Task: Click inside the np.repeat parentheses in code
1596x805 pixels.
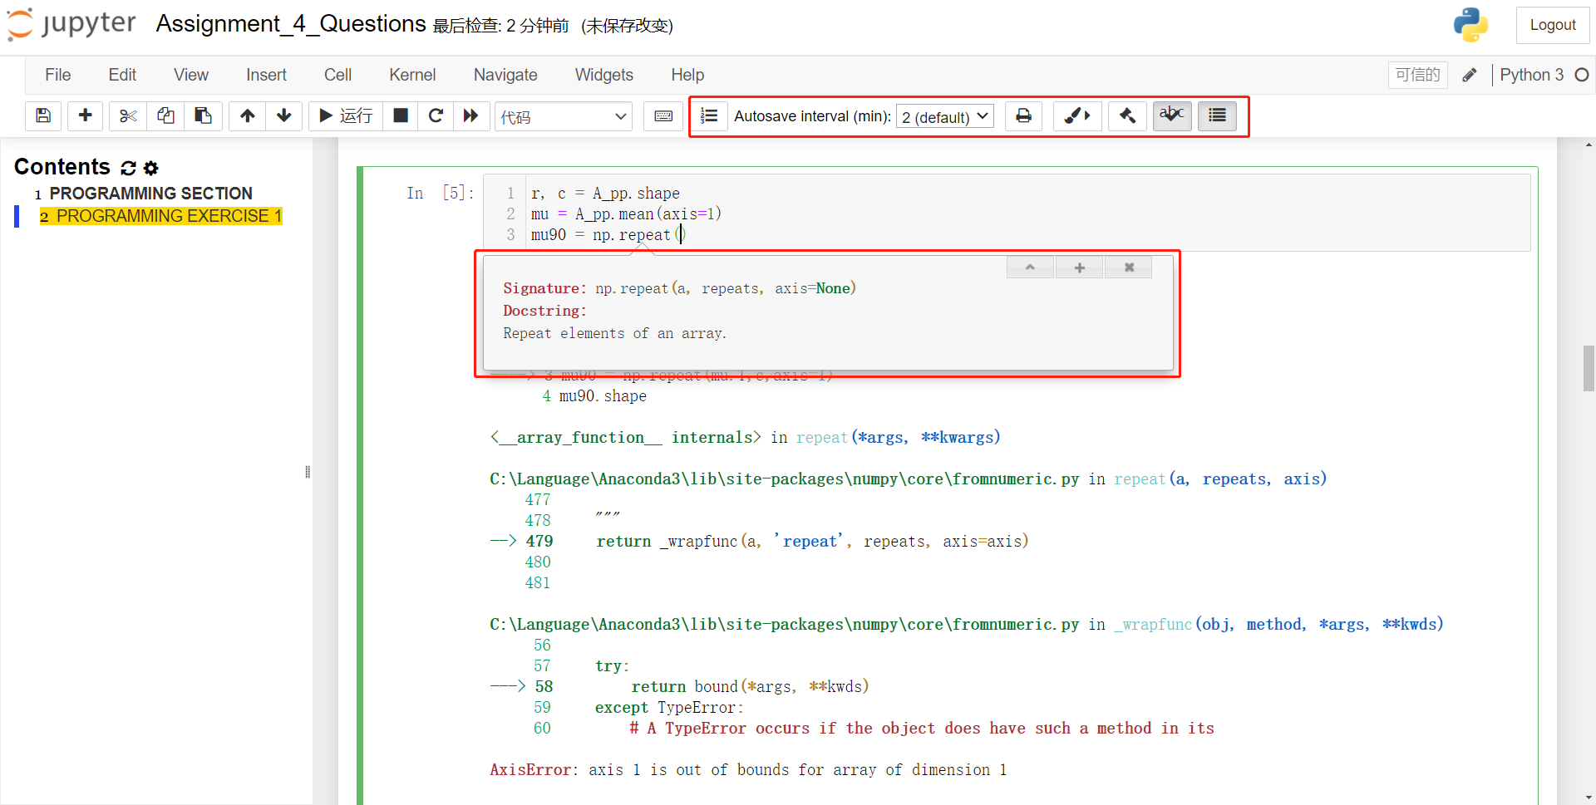Action: coord(681,235)
